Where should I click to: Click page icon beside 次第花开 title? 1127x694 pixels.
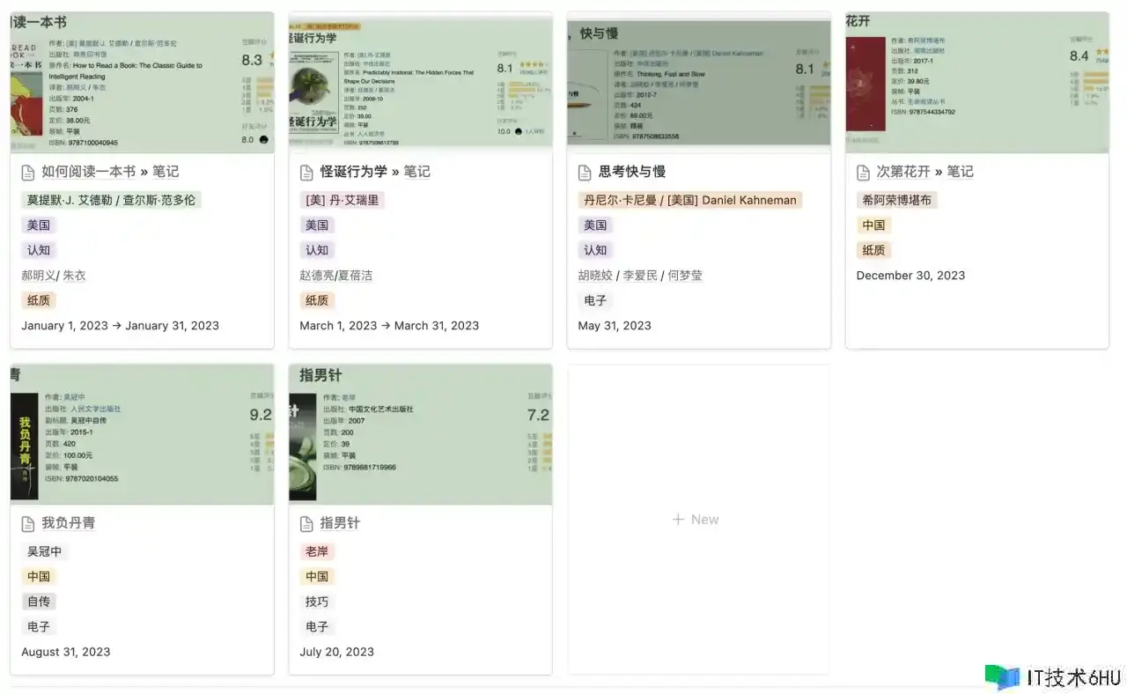coord(863,172)
